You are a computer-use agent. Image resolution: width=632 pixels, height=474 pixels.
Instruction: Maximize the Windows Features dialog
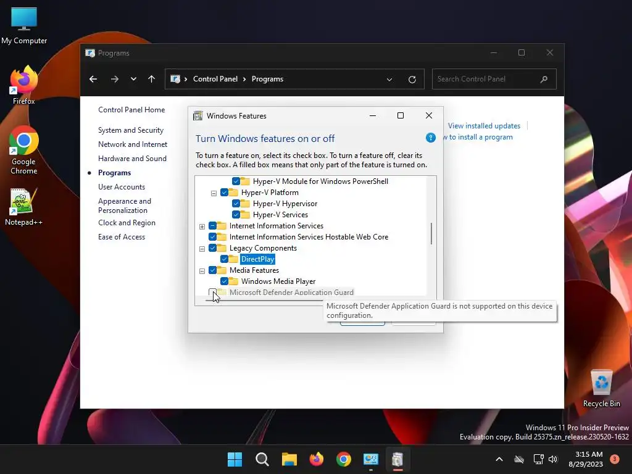click(400, 115)
